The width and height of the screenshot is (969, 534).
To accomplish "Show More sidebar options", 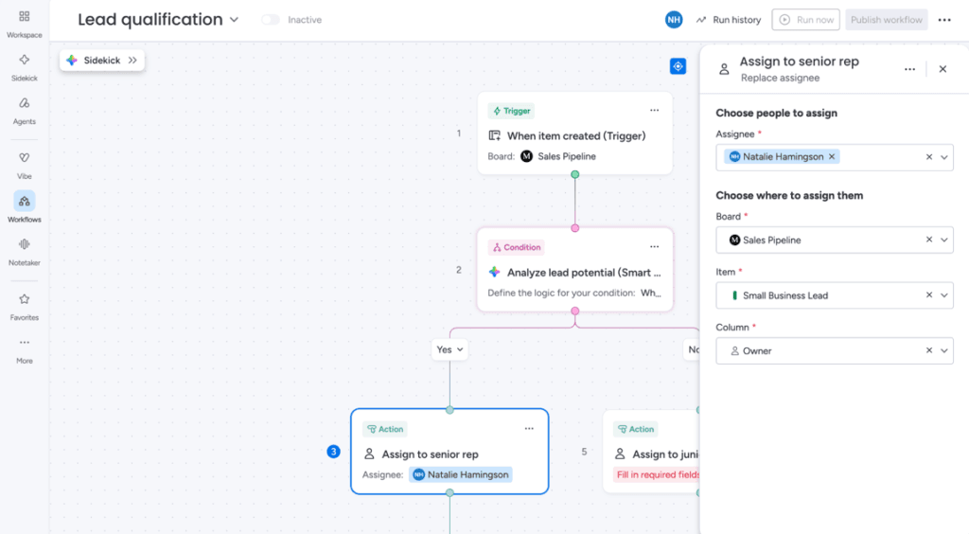I will [24, 349].
